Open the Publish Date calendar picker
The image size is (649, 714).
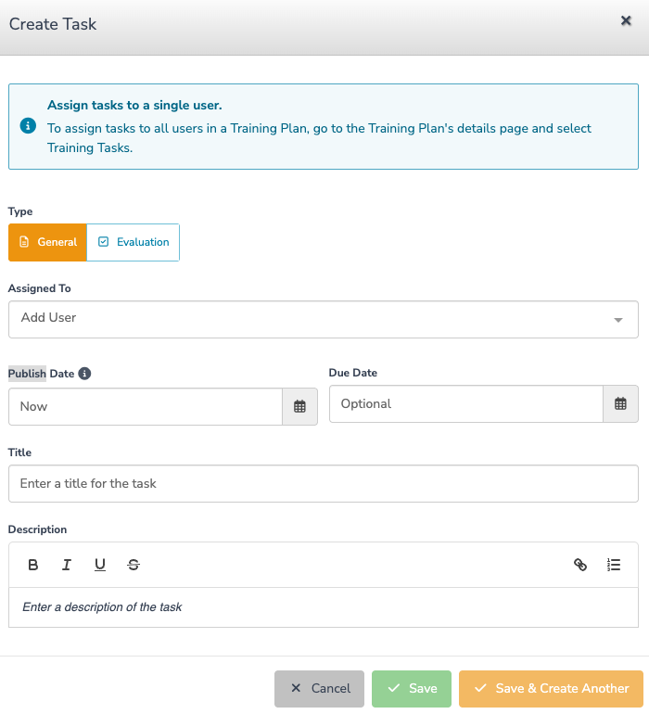(x=299, y=407)
